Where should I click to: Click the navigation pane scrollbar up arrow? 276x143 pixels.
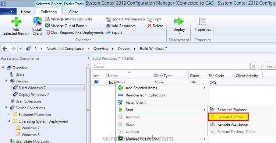89,65
